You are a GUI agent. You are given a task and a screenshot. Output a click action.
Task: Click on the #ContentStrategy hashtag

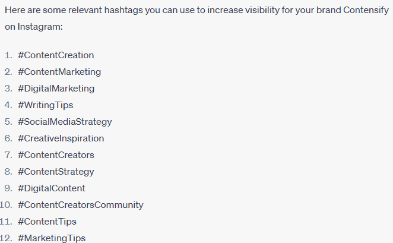click(56, 172)
